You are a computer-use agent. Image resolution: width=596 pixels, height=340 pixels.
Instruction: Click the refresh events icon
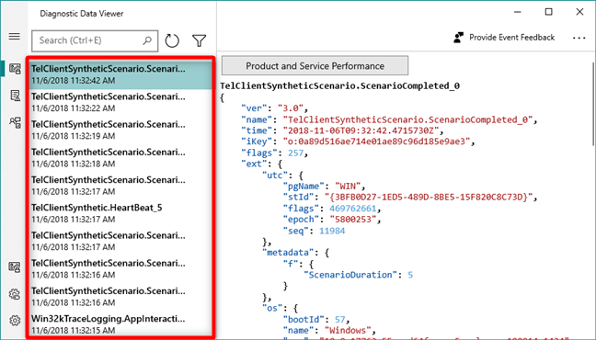[x=172, y=40]
